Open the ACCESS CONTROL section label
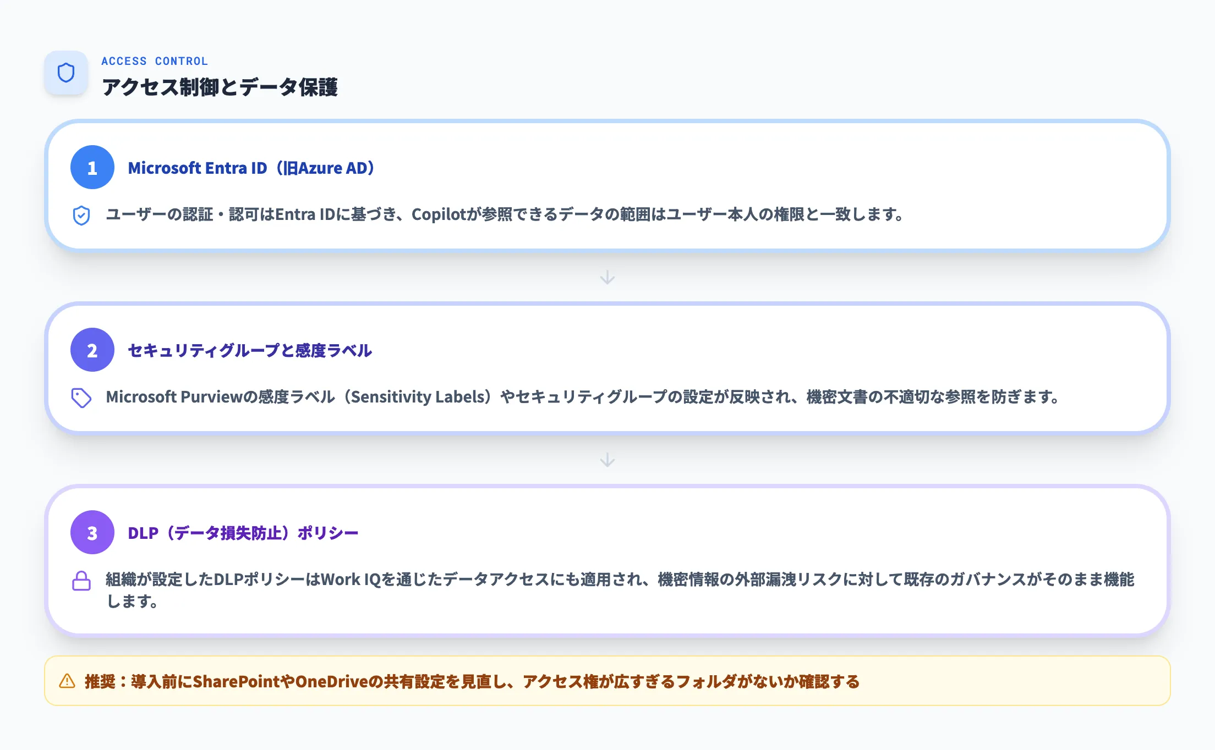Screen dimensions: 1215x750 [x=155, y=61]
